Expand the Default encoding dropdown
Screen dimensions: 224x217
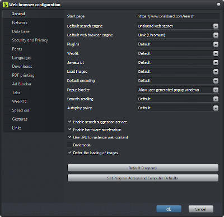pos(216,81)
